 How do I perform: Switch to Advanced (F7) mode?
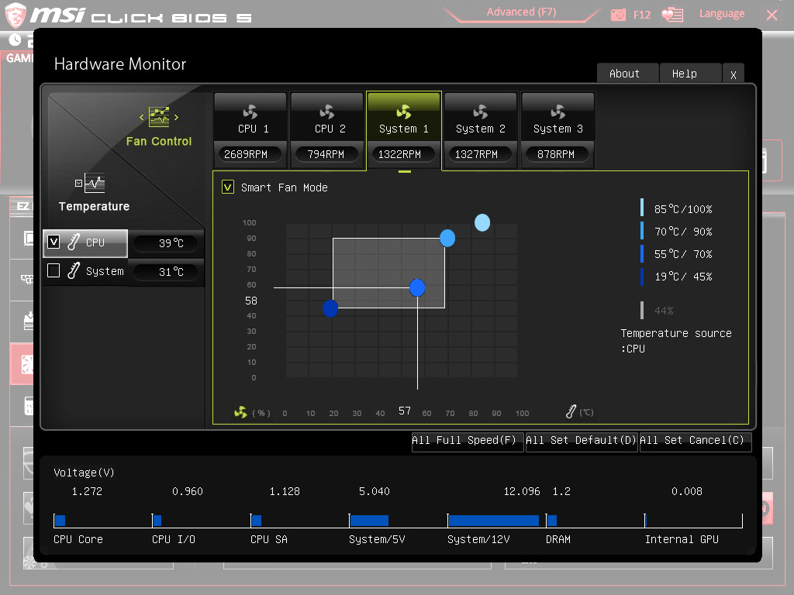521,12
